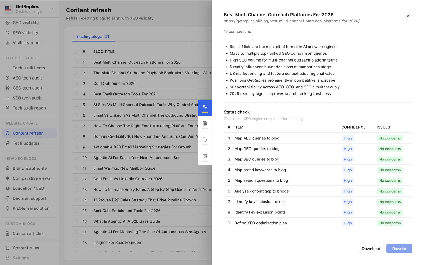
Task: Click the GEO visibility sidebar icon
Action: pyautogui.click(x=8, y=23)
